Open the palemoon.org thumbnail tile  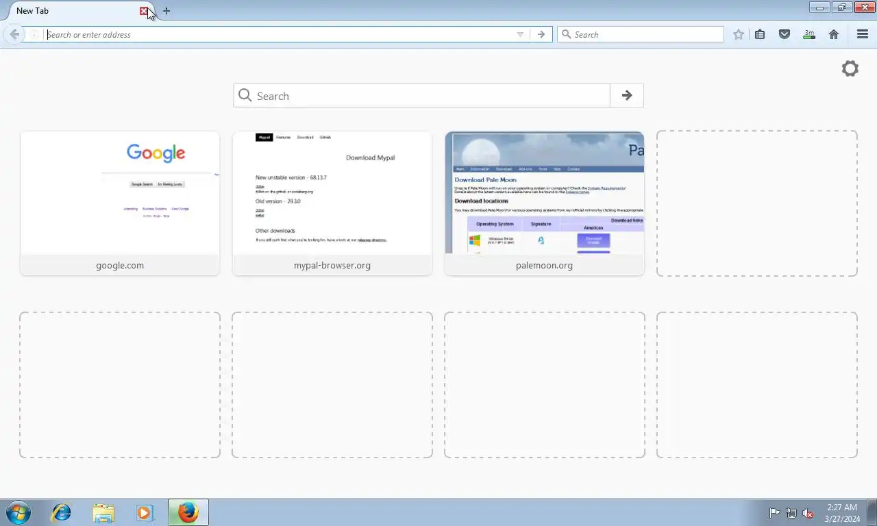tap(545, 203)
